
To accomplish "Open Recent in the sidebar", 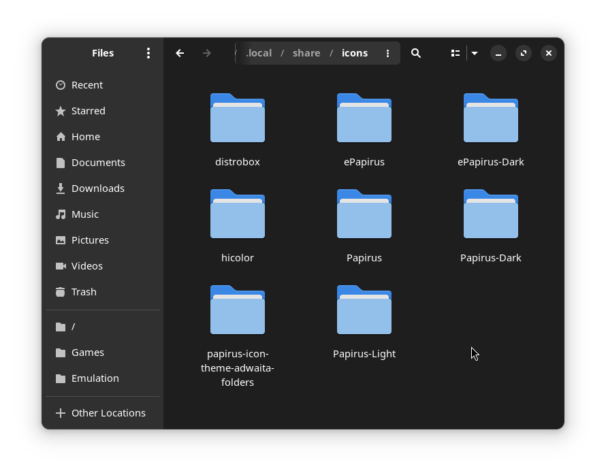I will coord(103,85).
